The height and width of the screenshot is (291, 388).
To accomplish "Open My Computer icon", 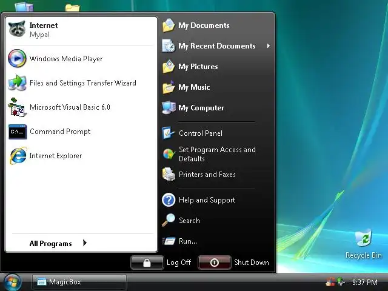I will tap(169, 108).
